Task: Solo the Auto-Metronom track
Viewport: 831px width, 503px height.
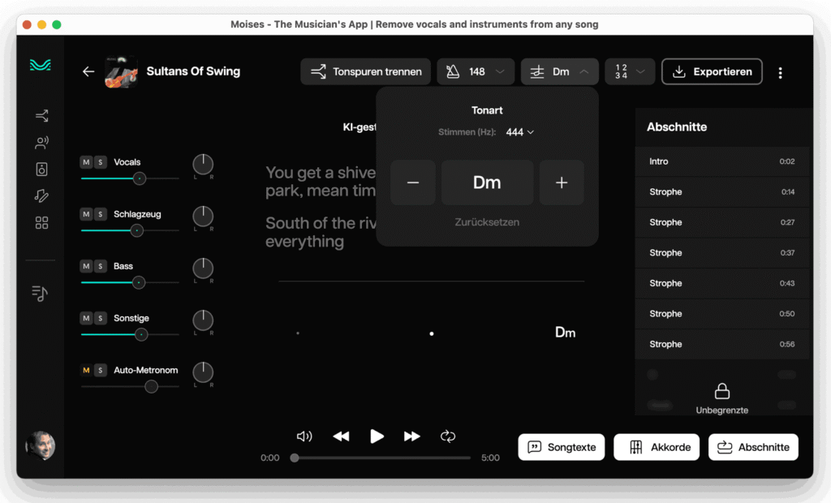Action: [x=100, y=370]
